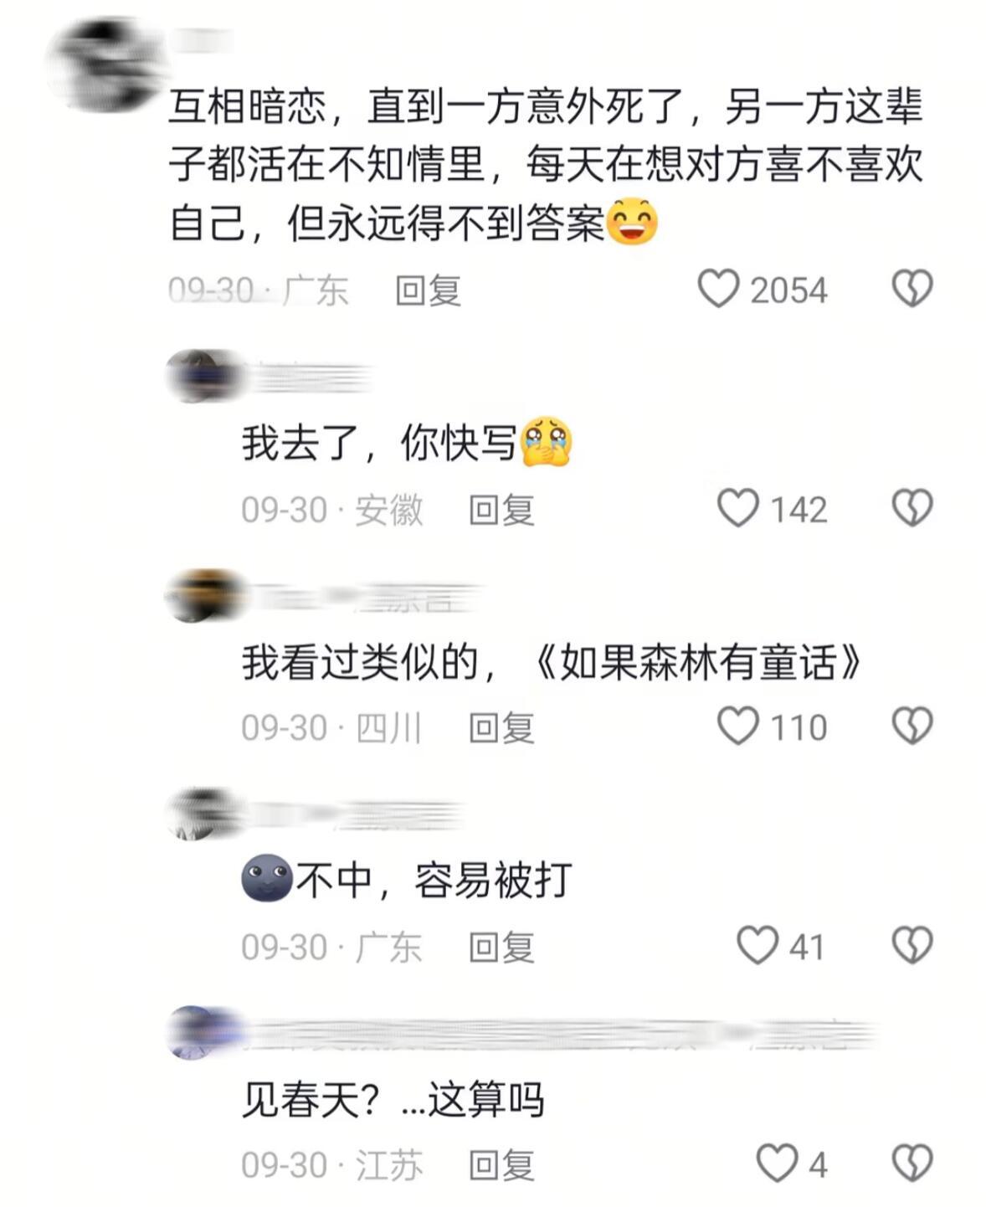
Task: Like the comment with 2054 likes
Action: point(718,290)
